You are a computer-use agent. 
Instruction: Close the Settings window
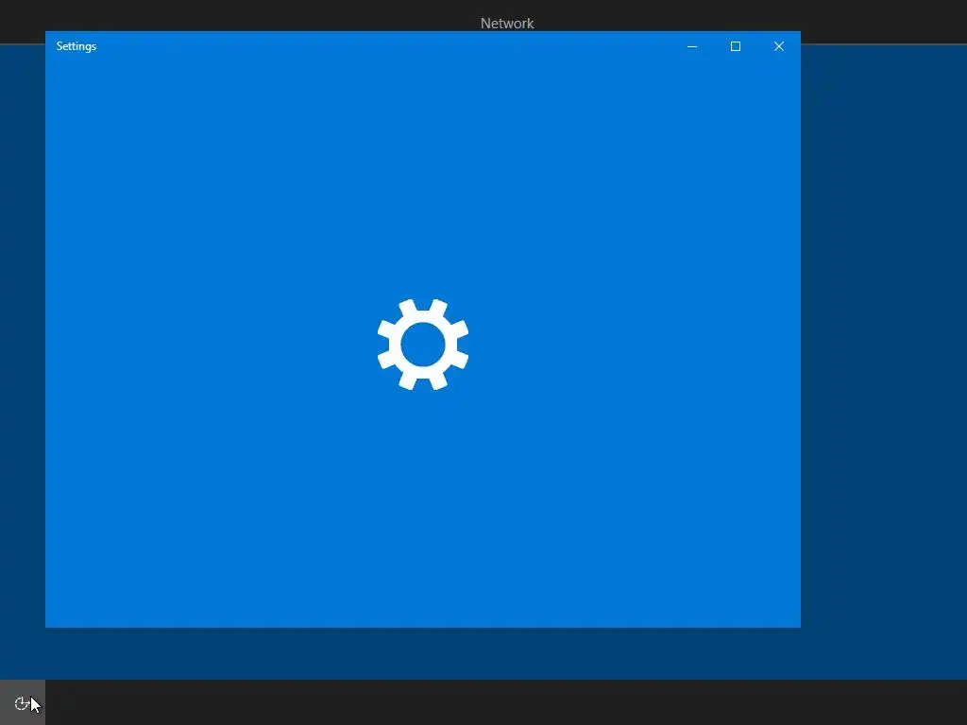click(x=779, y=46)
